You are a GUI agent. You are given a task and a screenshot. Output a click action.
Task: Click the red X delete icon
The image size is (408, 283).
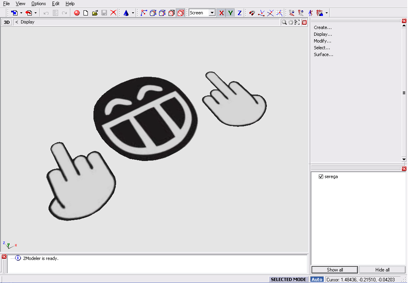(x=113, y=13)
